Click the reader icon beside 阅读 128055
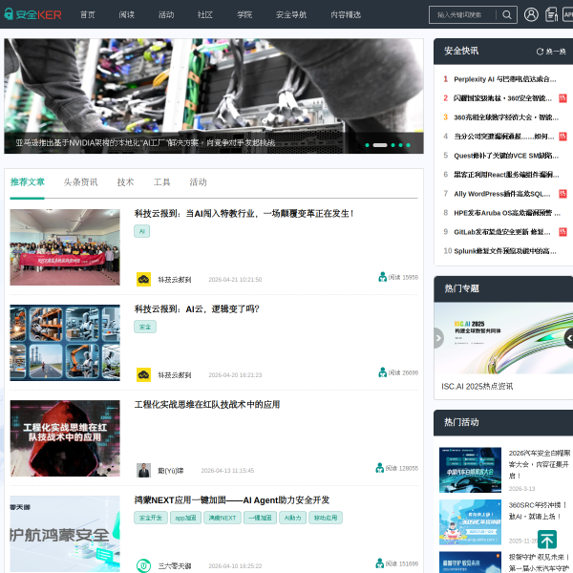This screenshot has width=573, height=573. pos(380,468)
